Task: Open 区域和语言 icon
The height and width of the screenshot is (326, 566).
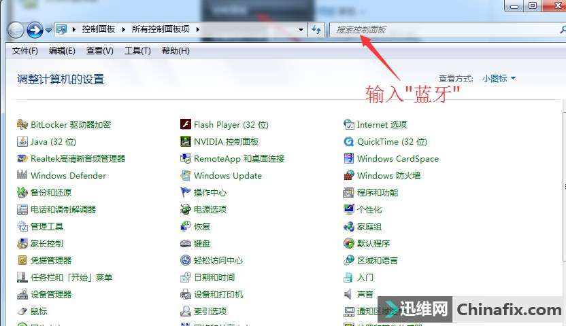Action: (x=349, y=260)
